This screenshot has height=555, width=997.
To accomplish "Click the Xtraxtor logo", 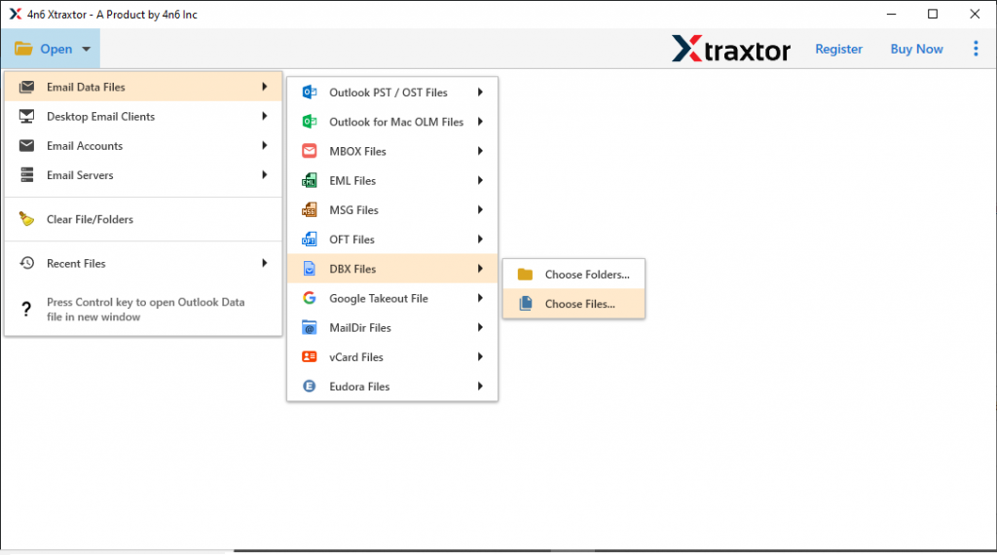I will tap(730, 49).
